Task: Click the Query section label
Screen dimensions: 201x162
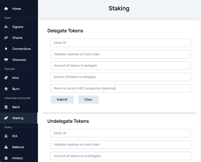Action: coord(8,127)
